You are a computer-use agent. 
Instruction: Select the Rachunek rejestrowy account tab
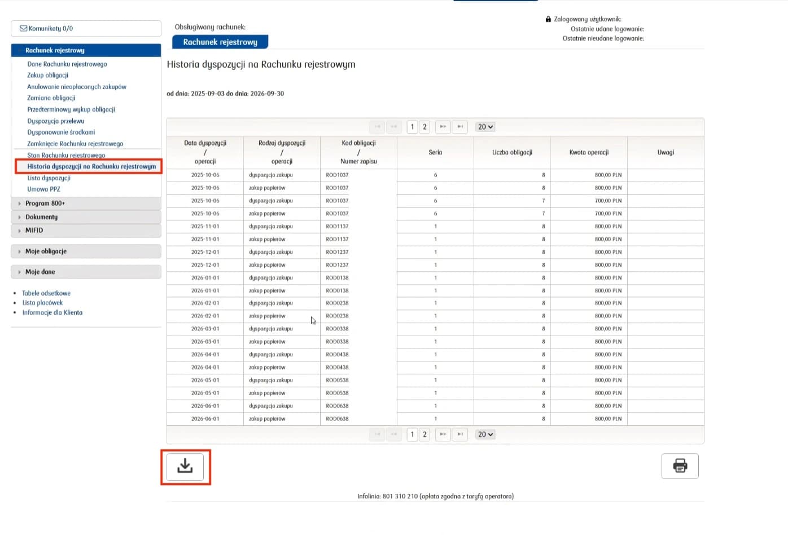coord(220,42)
